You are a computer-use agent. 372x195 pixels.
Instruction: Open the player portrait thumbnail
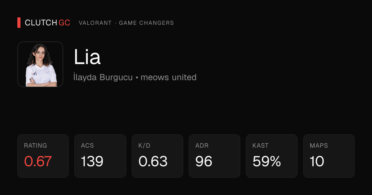point(40,64)
